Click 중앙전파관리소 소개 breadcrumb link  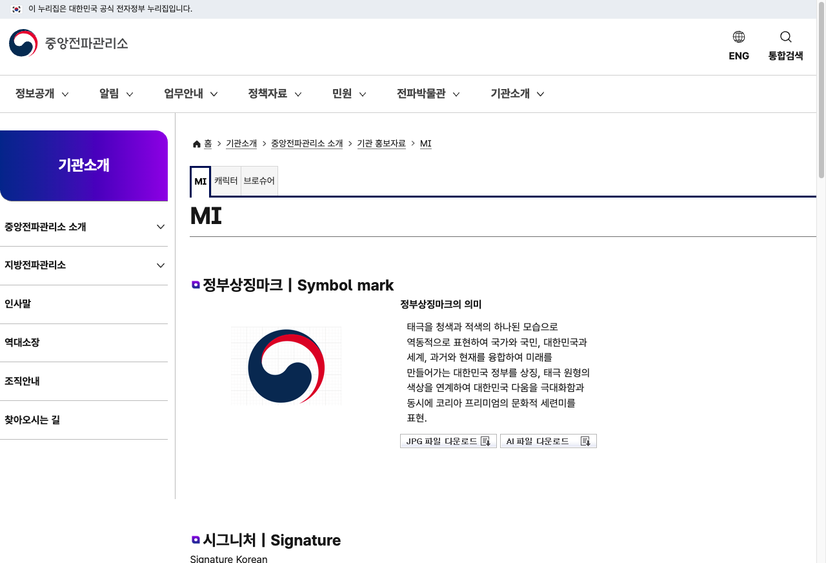tap(307, 144)
